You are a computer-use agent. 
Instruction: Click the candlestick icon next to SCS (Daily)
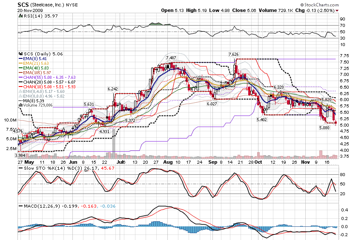21,54
